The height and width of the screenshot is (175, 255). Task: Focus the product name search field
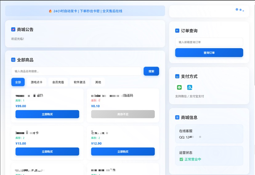pyautogui.click(x=76, y=71)
